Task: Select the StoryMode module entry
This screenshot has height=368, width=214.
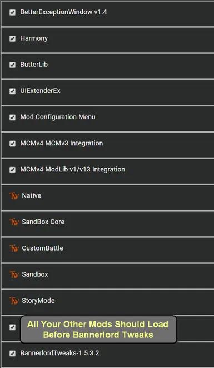Action: 108,302
